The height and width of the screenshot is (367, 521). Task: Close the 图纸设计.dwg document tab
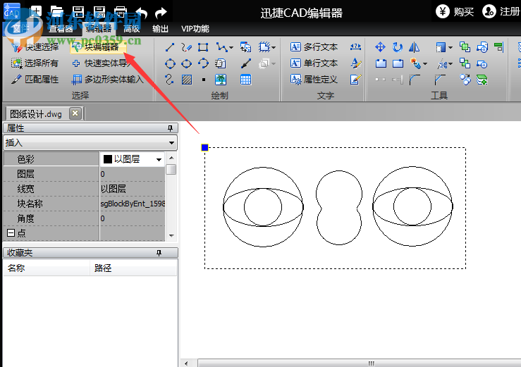(x=75, y=113)
